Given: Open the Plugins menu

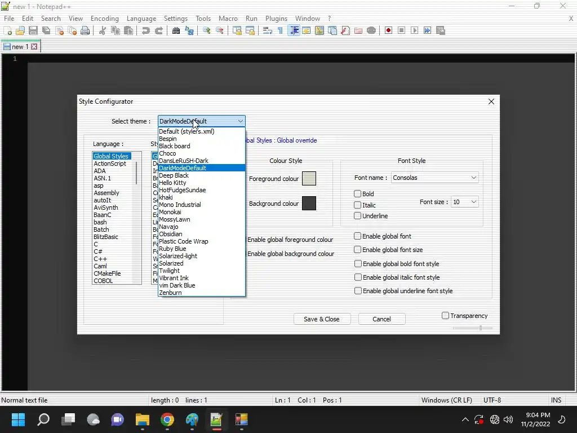Looking at the screenshot, I should click(x=276, y=19).
